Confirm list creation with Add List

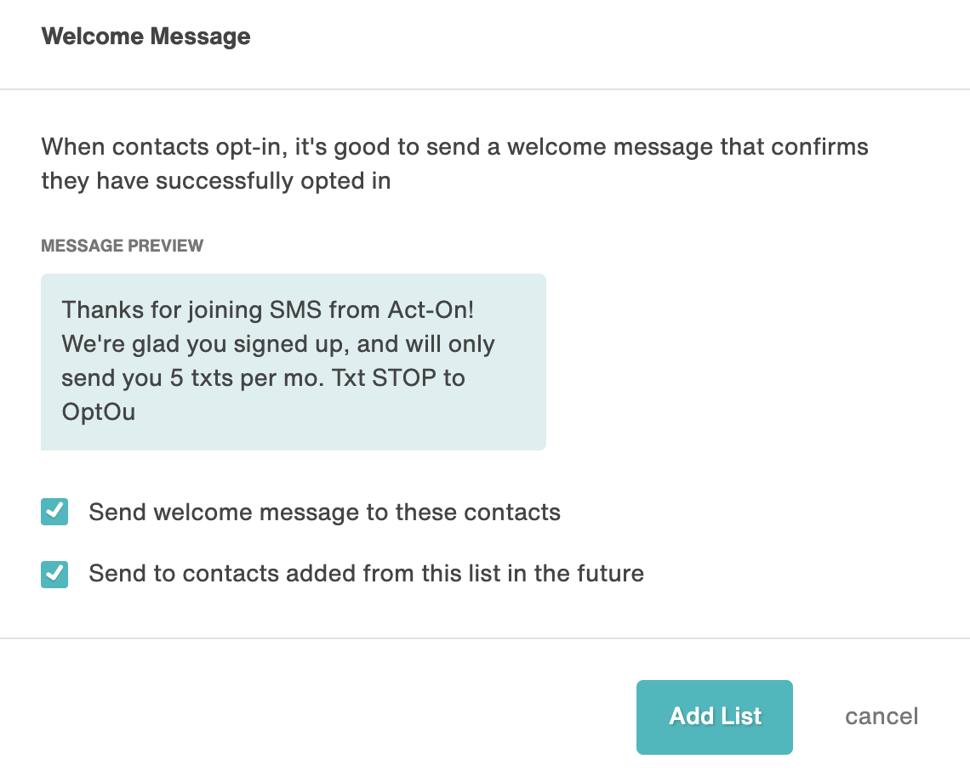click(x=714, y=717)
